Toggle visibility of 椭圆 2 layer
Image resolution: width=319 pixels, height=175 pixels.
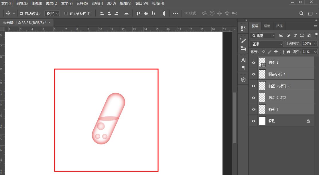pos(253,109)
